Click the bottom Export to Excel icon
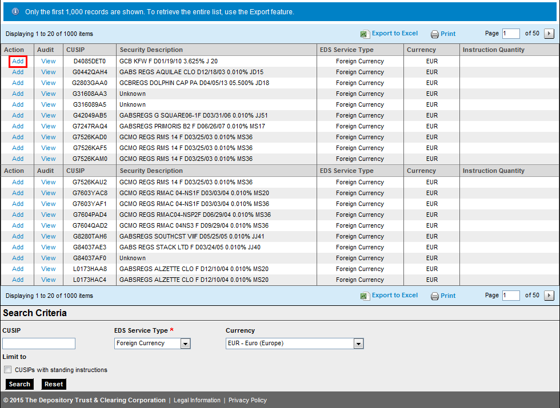560x408 pixels. [x=365, y=296]
